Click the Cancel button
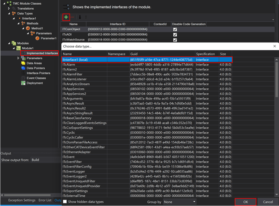The width and height of the screenshot is (279, 206). (x=268, y=202)
